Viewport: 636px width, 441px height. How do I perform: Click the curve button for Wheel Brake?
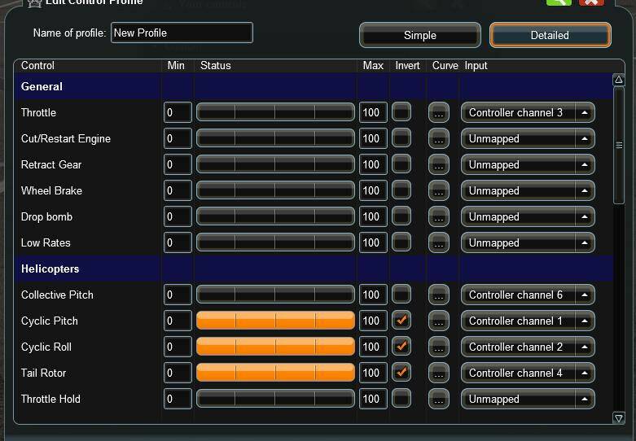pyautogui.click(x=439, y=191)
